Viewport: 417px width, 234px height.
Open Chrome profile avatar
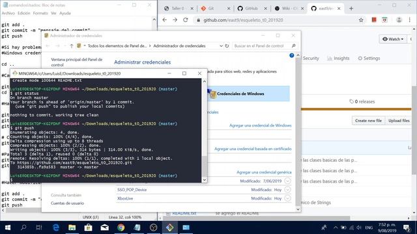click(399, 20)
